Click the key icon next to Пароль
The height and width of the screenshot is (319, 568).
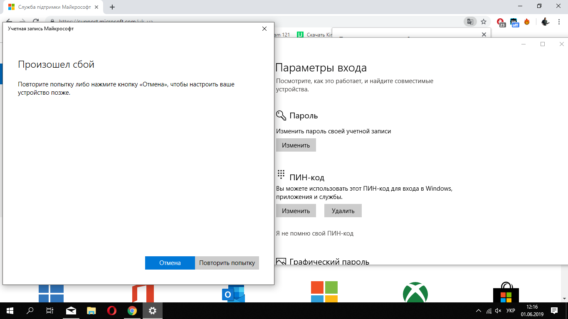point(281,115)
